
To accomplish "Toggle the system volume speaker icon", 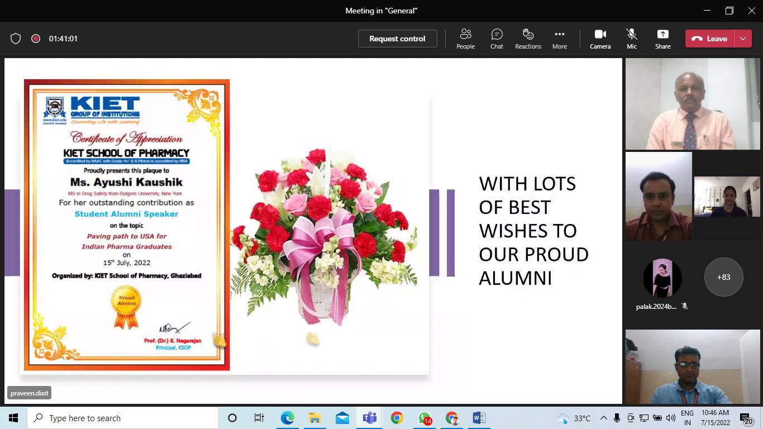I will 670,418.
